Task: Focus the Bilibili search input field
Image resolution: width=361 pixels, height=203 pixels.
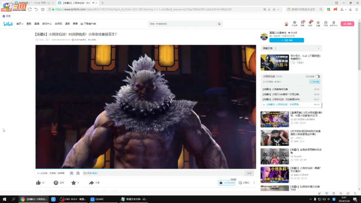Action: 182,24
